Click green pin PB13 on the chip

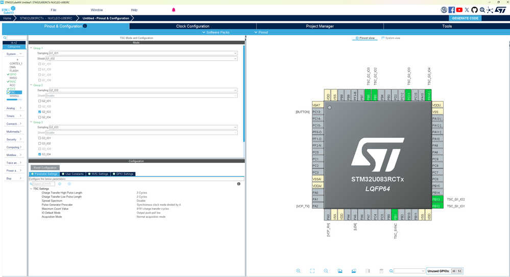(x=437, y=199)
